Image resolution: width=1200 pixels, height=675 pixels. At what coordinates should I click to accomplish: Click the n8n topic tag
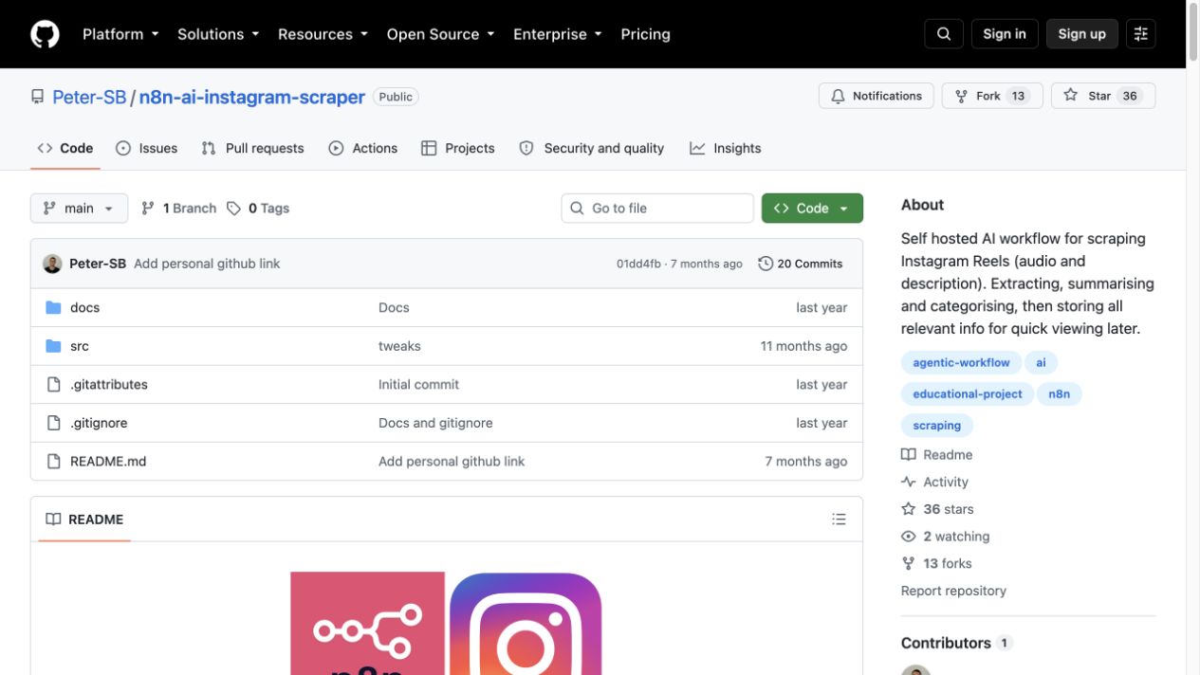coord(1059,393)
